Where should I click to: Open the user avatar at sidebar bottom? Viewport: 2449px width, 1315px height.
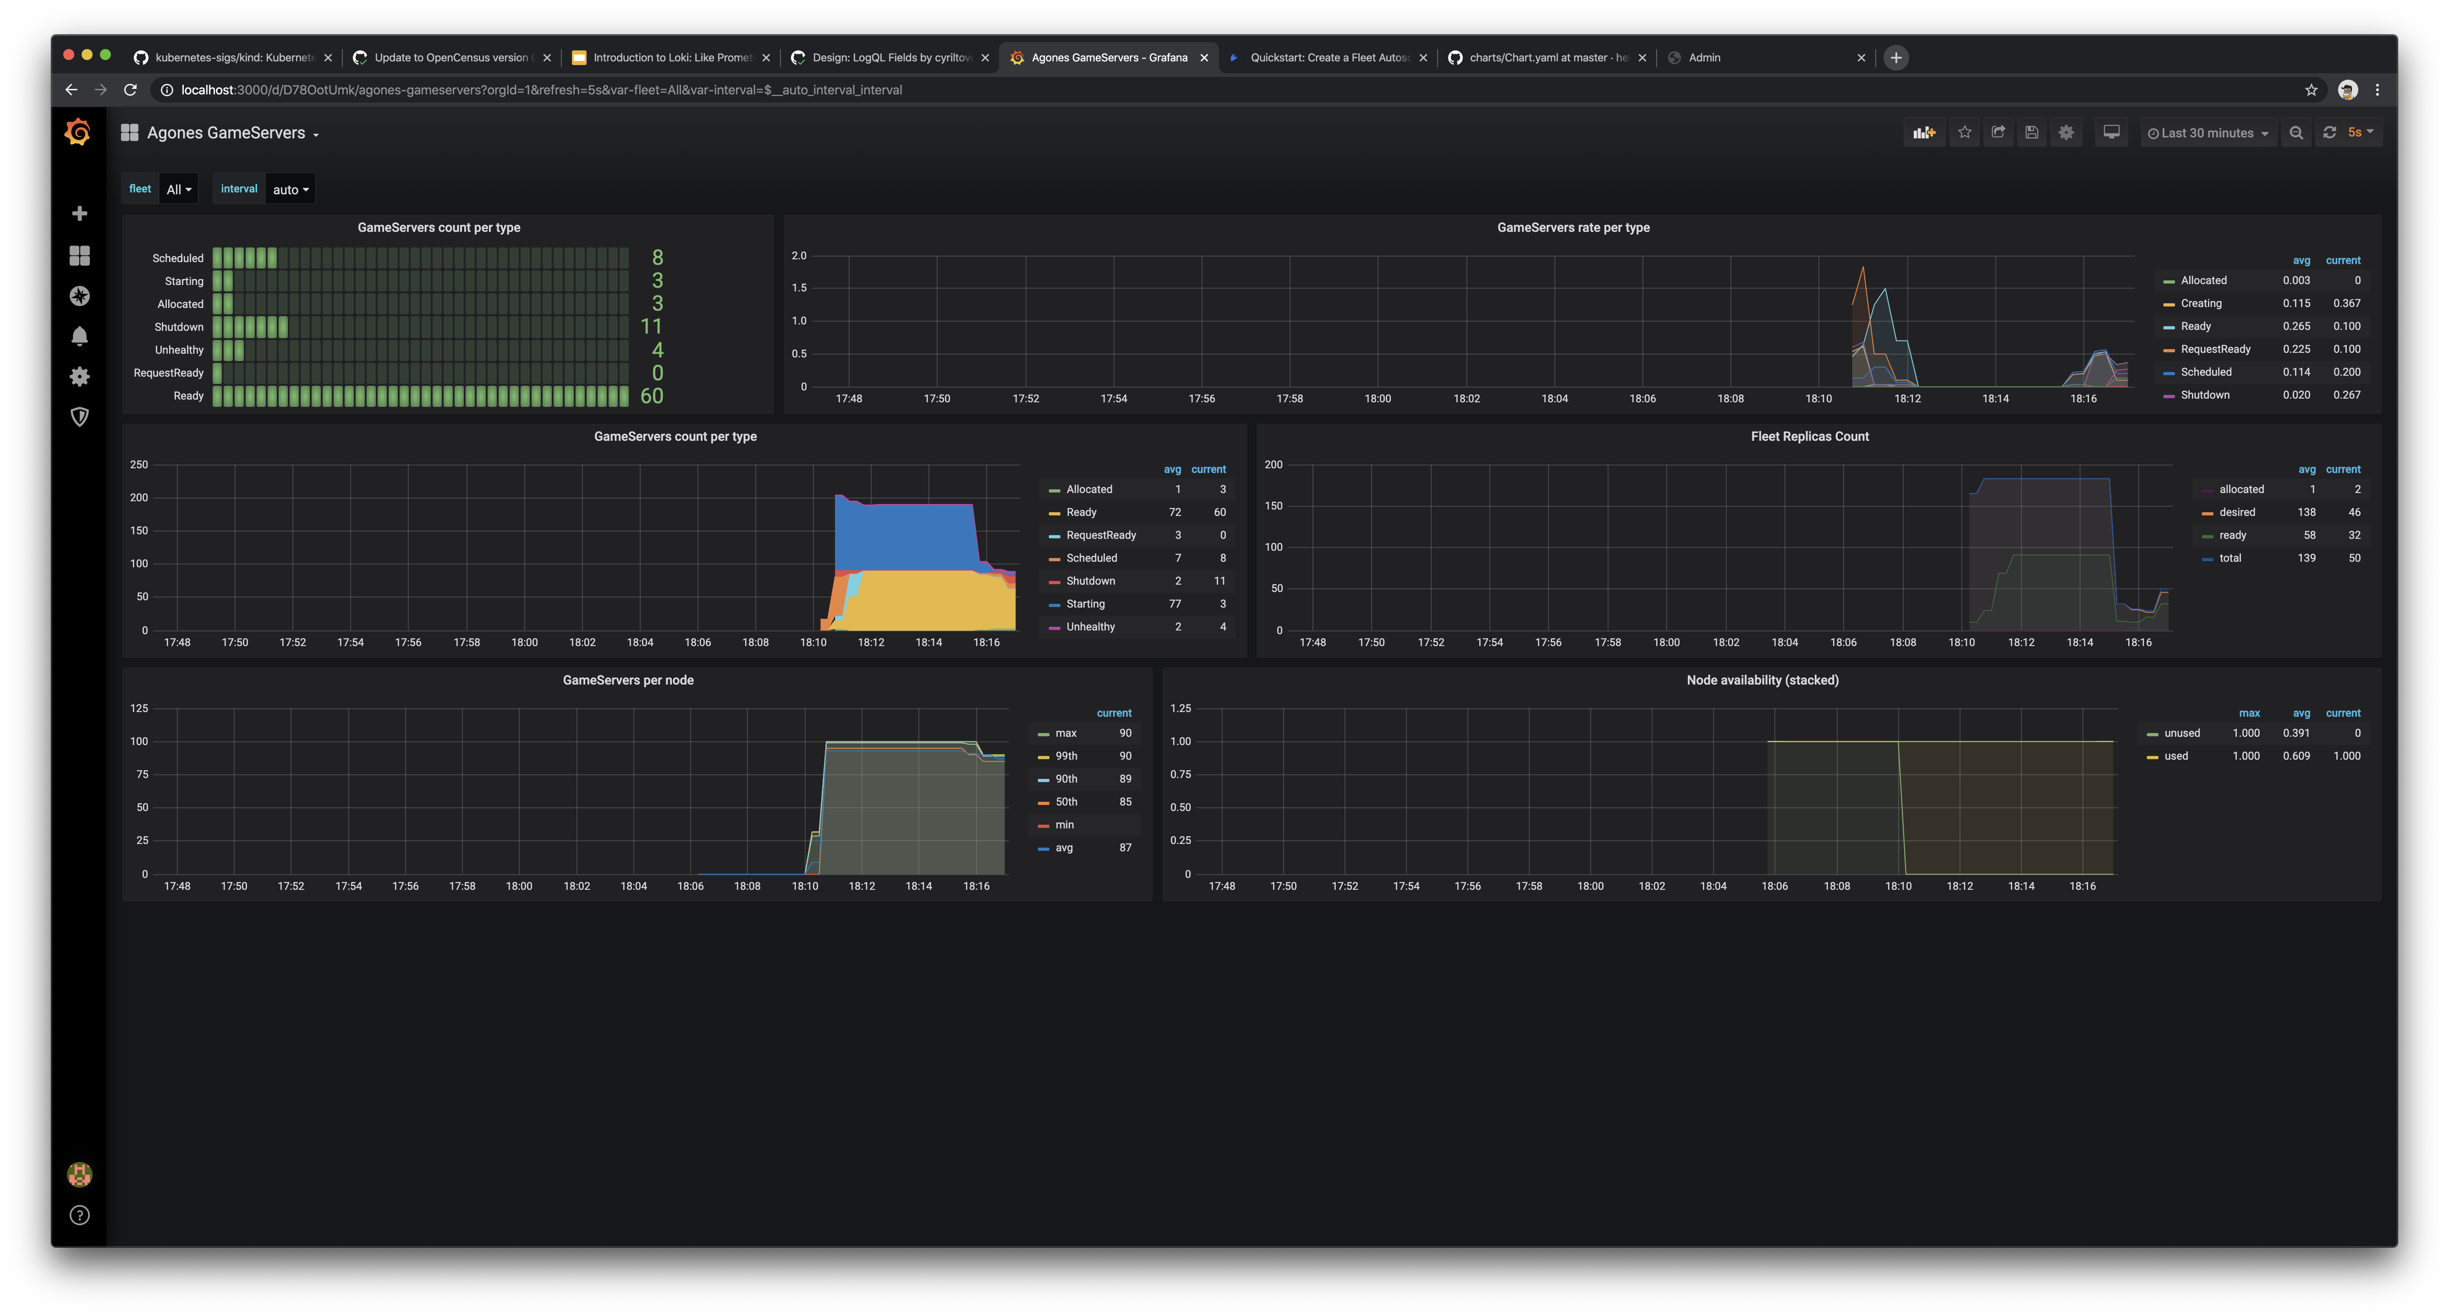[80, 1175]
